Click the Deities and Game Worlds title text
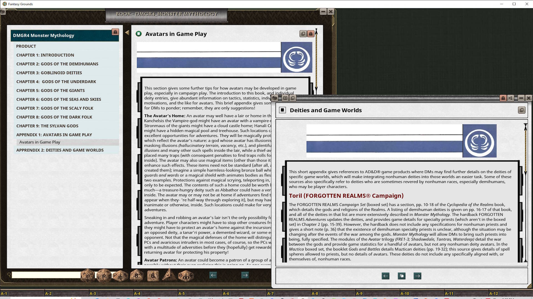 (326, 110)
